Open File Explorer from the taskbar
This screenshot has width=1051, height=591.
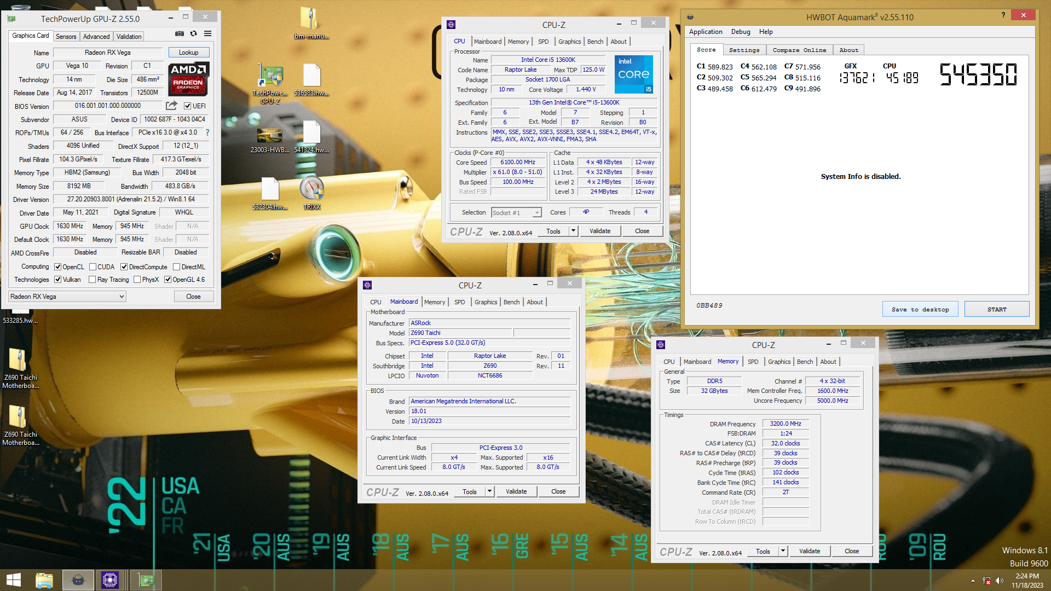(x=44, y=580)
